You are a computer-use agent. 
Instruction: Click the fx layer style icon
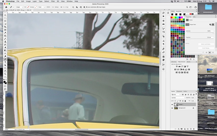(178, 129)
